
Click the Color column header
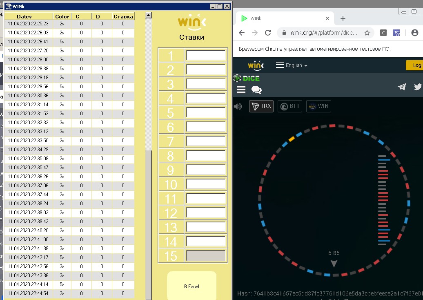(x=62, y=16)
